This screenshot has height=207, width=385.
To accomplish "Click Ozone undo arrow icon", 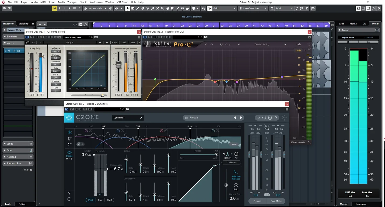I will tap(258, 118).
